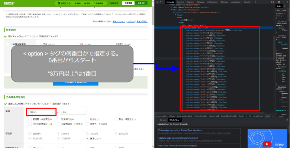Image resolution: width=290 pixels, height=148 pixels.
Task: Check 管理費・共益費込み checkbox
Action: (x=30, y=119)
